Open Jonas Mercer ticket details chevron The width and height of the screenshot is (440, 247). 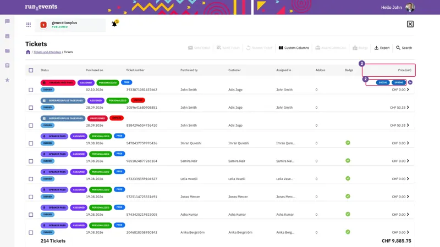pos(408,197)
